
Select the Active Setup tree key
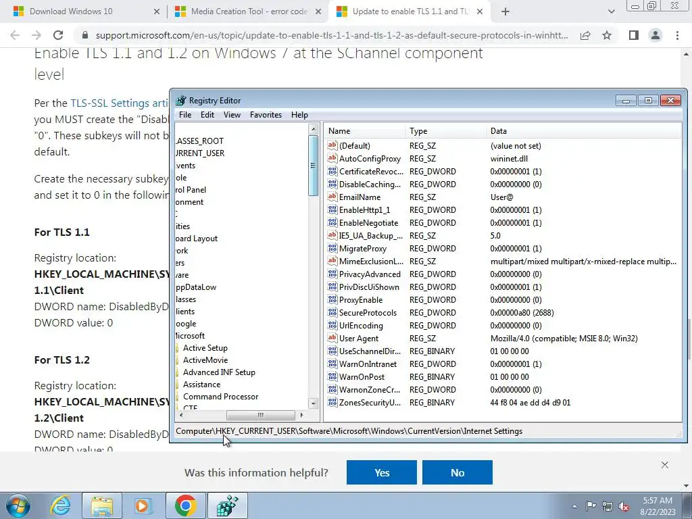(x=205, y=348)
